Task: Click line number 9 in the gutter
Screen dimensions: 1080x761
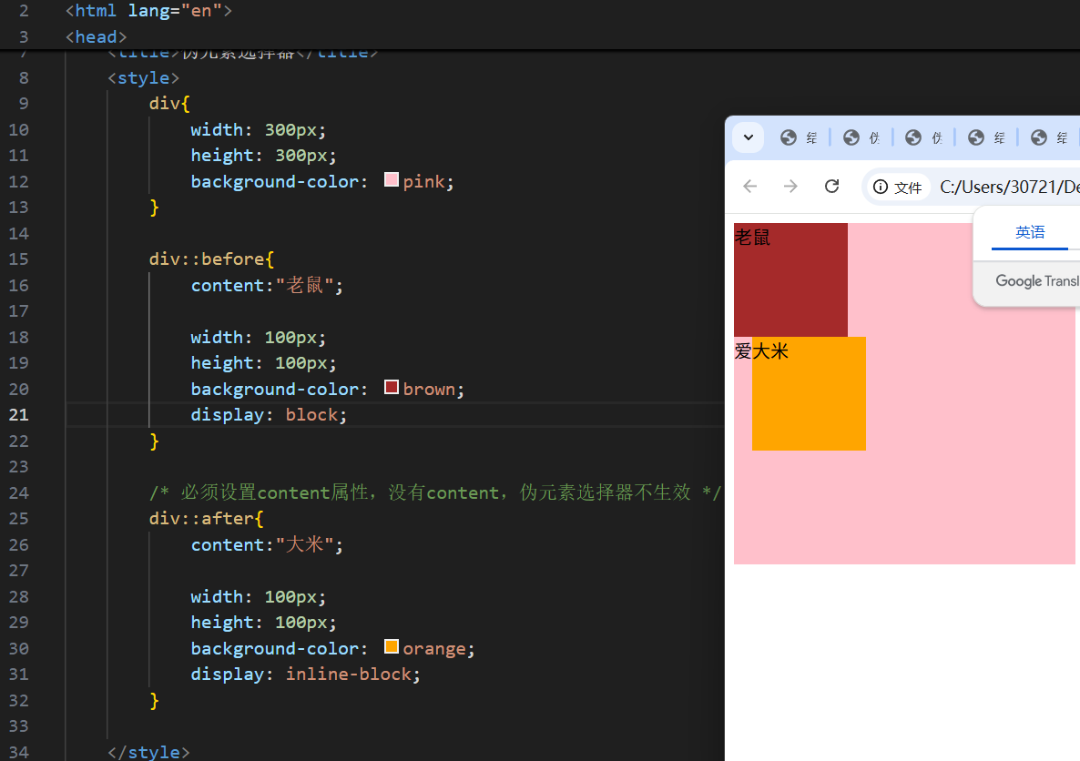Action: point(24,103)
